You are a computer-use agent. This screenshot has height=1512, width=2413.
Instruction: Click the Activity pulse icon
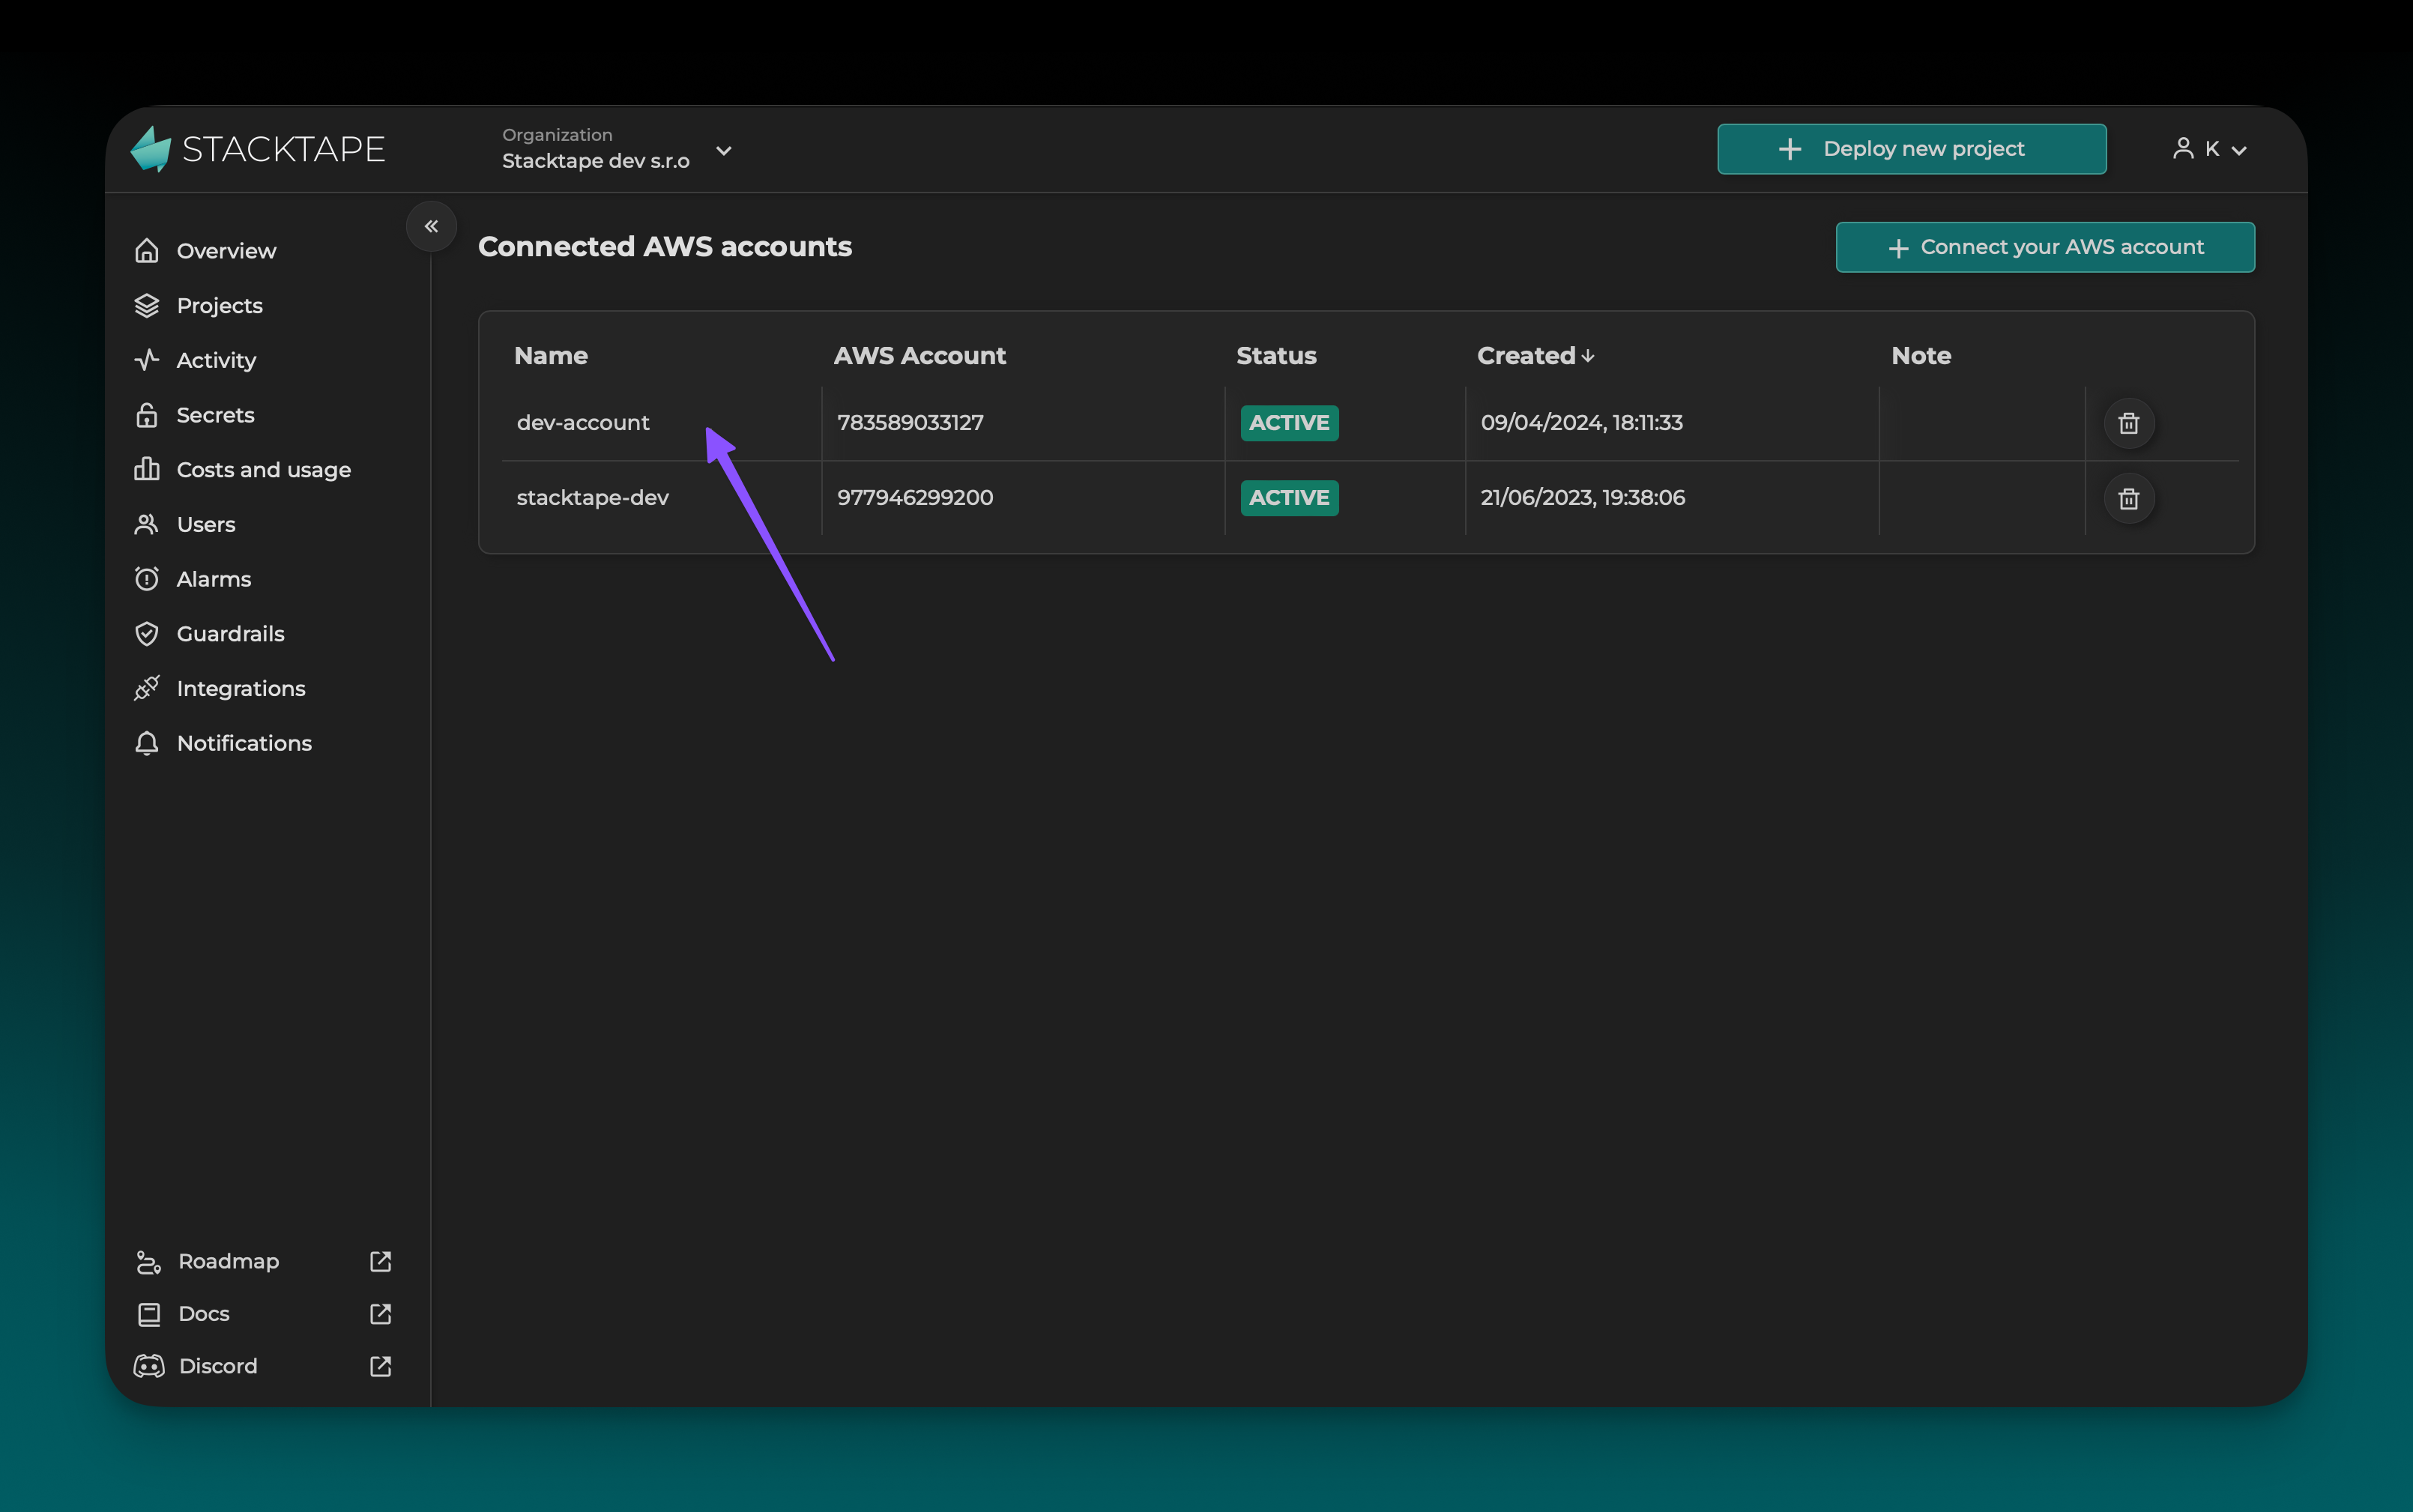pos(147,360)
